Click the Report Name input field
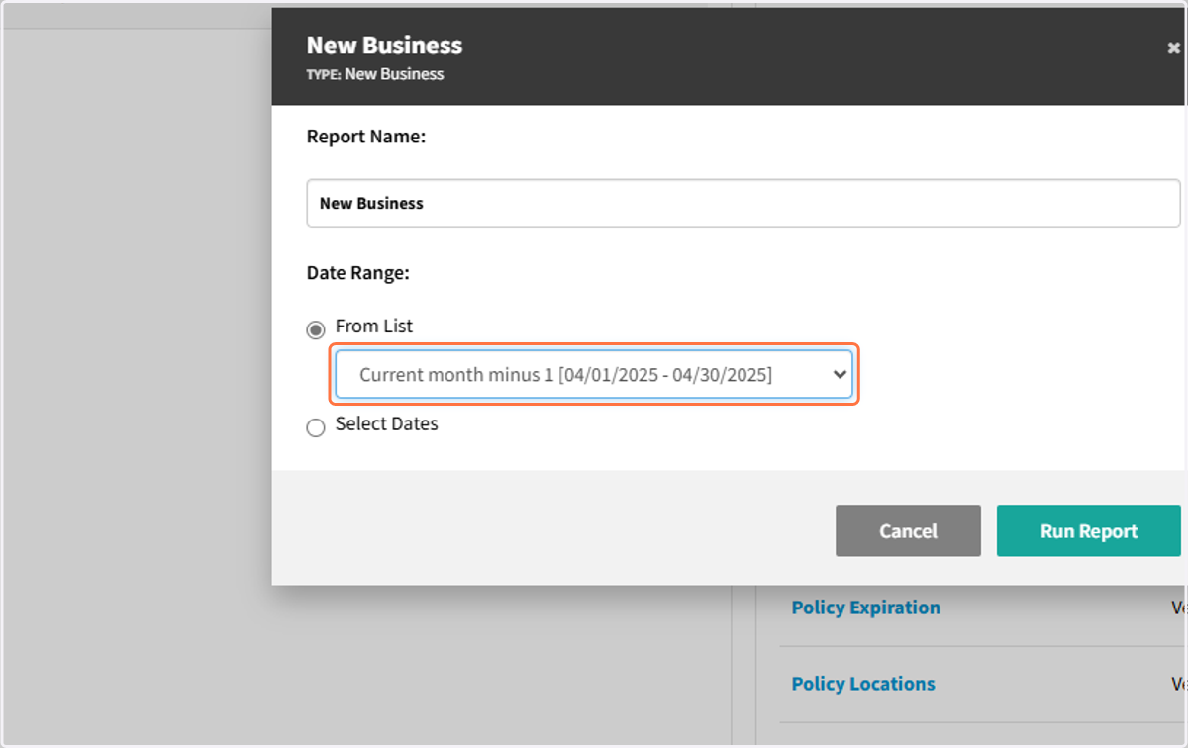1188x748 pixels. click(743, 203)
